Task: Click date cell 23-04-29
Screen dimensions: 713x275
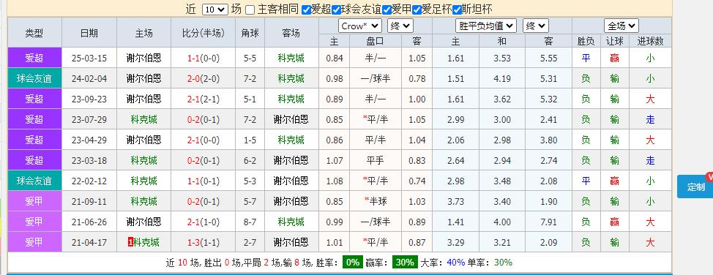Action: tap(89, 140)
